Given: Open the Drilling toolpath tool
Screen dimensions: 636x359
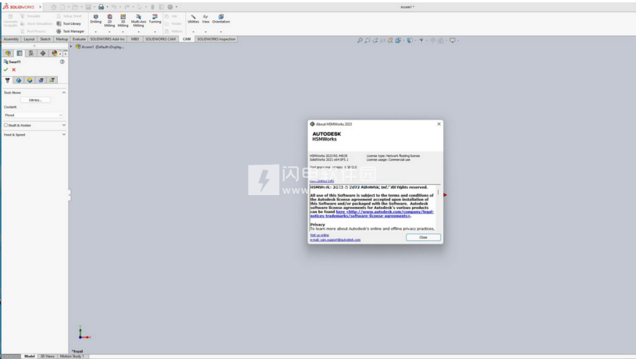Looking at the screenshot, I should pos(96,19).
